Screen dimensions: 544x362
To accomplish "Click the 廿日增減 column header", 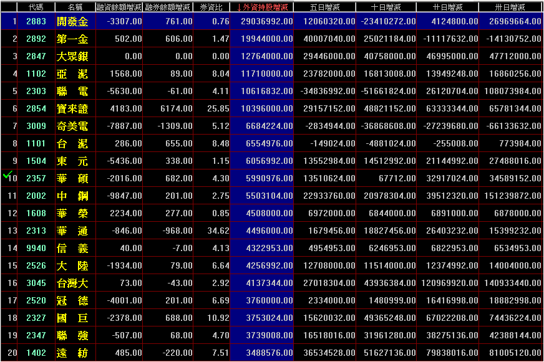I will click(447, 7).
